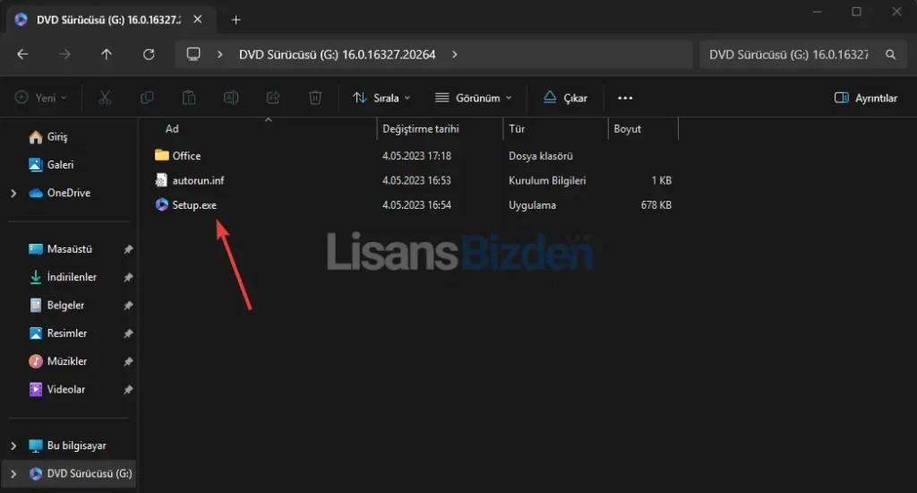Select the Setup.exe application icon

[x=161, y=205]
